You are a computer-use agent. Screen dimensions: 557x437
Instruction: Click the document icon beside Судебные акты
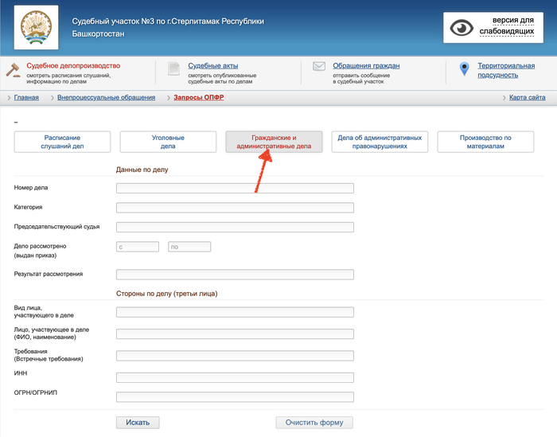173,68
